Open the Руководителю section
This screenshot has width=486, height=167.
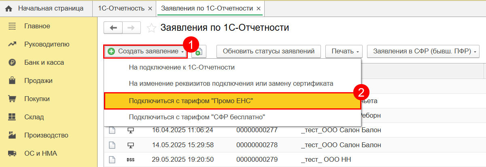tap(47, 44)
